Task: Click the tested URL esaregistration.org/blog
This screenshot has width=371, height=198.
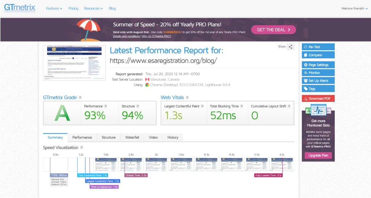Action: (163, 61)
